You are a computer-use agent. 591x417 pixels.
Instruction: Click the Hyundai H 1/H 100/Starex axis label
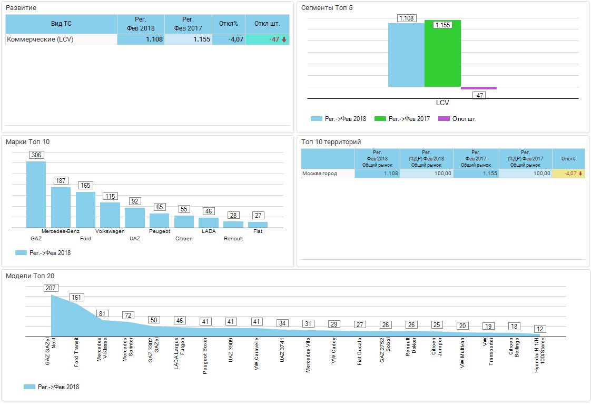540,355
